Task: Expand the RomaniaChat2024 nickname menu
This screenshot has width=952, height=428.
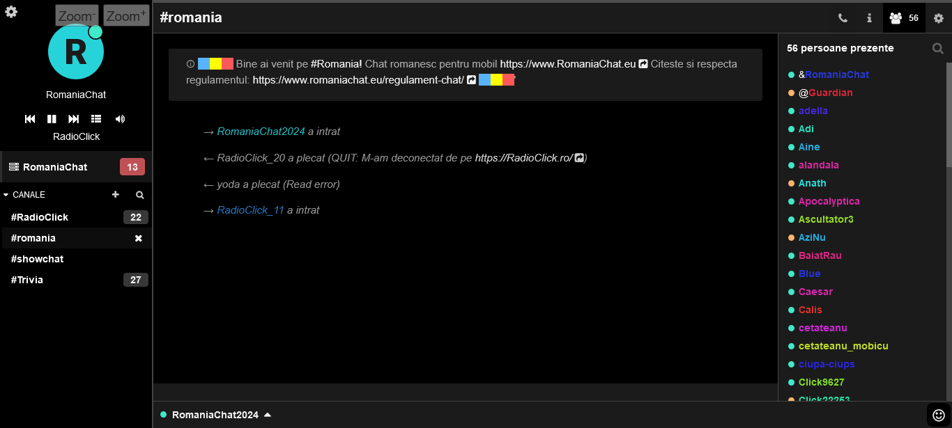Action: click(x=268, y=415)
